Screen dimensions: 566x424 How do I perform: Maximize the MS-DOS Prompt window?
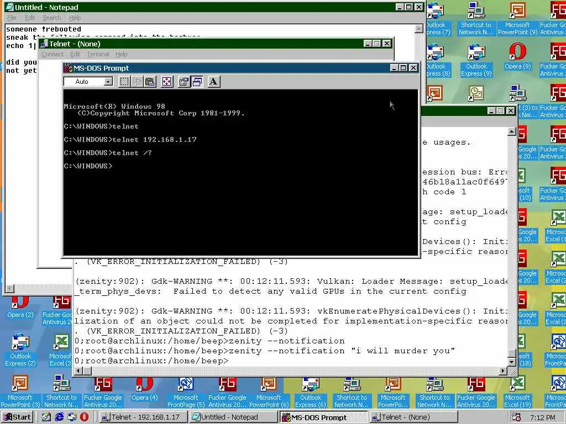[403, 68]
